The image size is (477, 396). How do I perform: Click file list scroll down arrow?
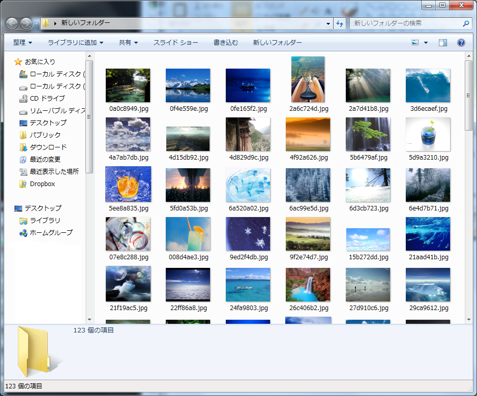pyautogui.click(x=469, y=319)
